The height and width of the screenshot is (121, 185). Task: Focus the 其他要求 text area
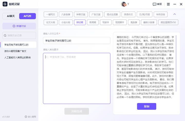point(77,78)
